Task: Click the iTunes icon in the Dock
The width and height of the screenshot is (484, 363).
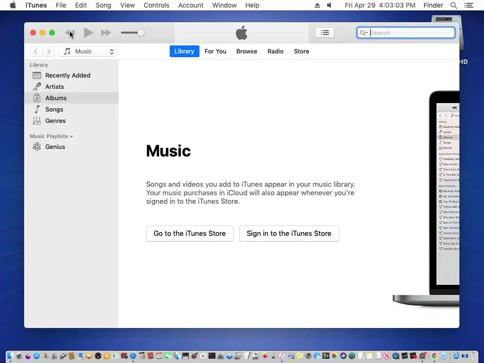Action: coord(282,356)
